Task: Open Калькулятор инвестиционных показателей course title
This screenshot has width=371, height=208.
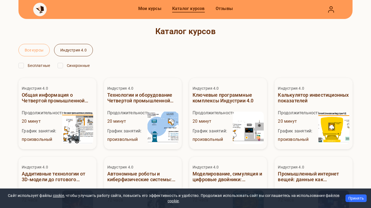Action: (313, 98)
